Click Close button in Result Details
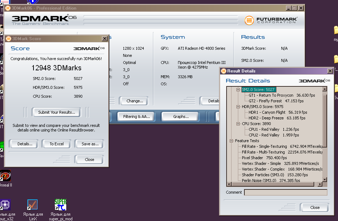338x221 pixels. pos(315,207)
